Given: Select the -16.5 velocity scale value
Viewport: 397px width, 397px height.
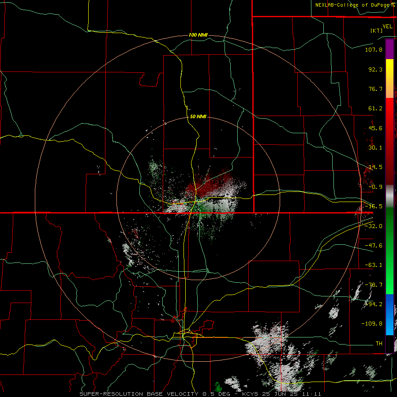Looking at the screenshot, I should click(374, 206).
